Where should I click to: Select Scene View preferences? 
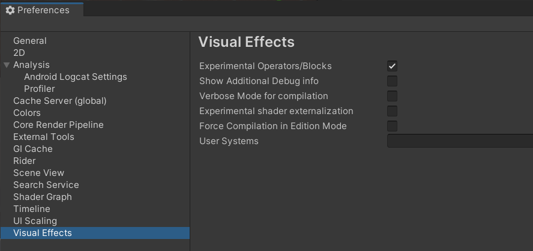coord(38,173)
